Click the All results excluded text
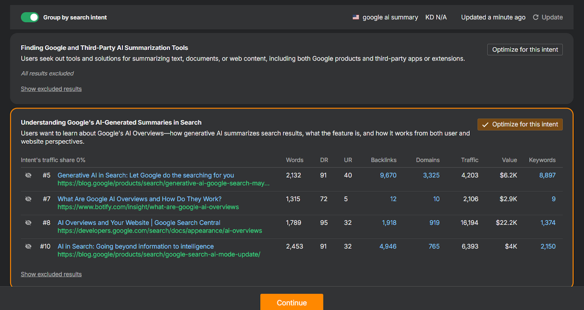 tap(47, 73)
